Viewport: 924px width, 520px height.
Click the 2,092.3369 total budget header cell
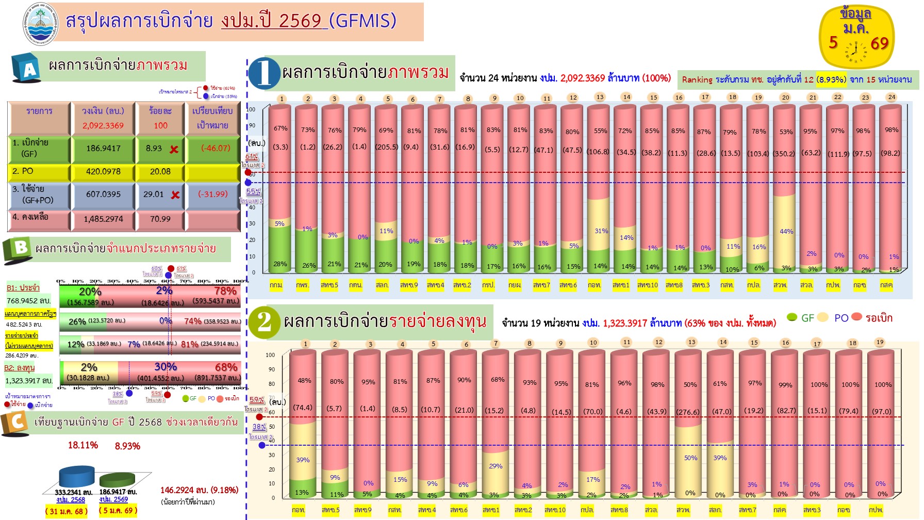[x=103, y=126]
